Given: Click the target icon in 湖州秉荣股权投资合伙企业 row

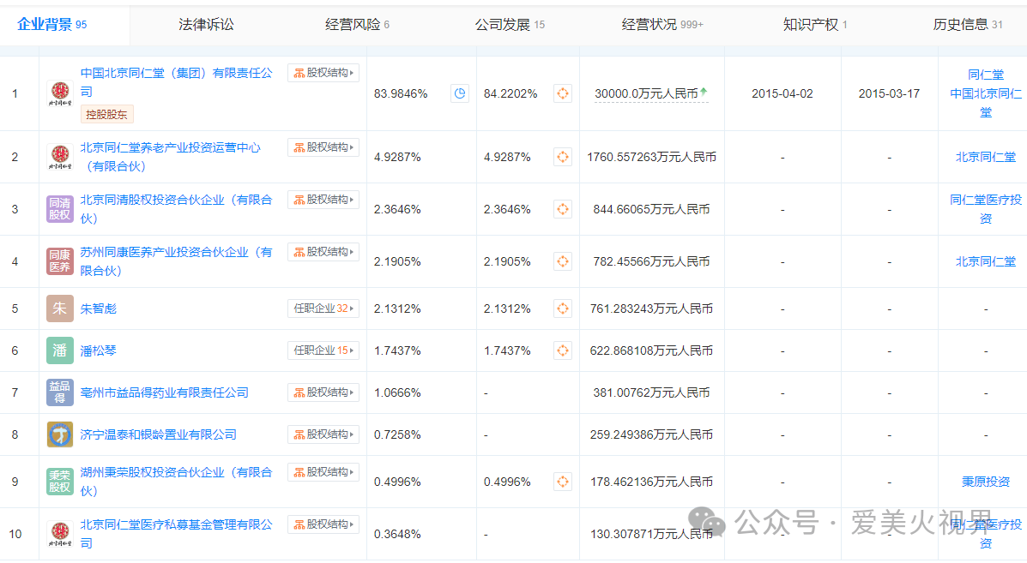Looking at the screenshot, I should [563, 482].
